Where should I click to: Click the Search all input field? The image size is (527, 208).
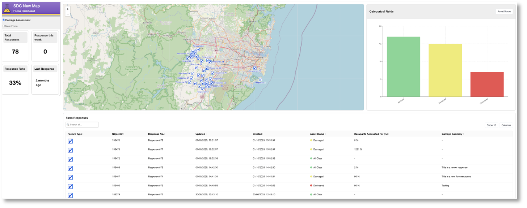[82, 125]
